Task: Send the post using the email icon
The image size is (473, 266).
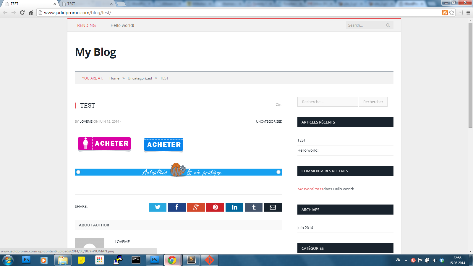Action: point(273,207)
